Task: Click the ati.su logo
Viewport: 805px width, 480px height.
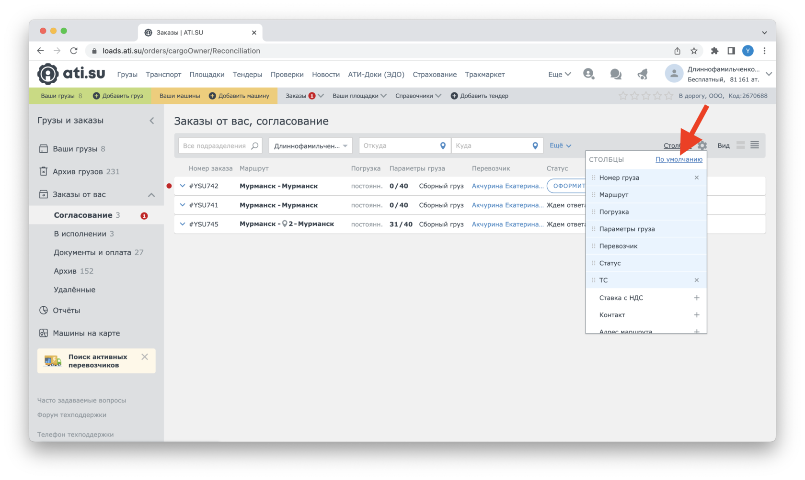Action: pos(71,74)
